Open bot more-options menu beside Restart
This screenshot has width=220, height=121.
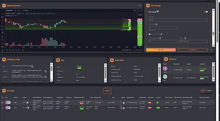pos(211,50)
